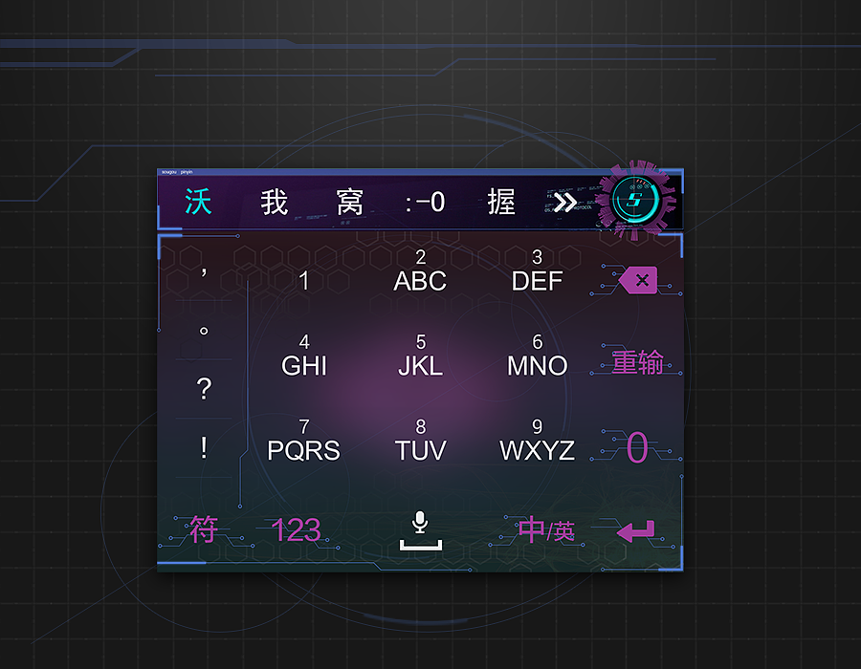Toggle 中/英 Chinese English input
This screenshot has height=669, width=861.
click(547, 530)
